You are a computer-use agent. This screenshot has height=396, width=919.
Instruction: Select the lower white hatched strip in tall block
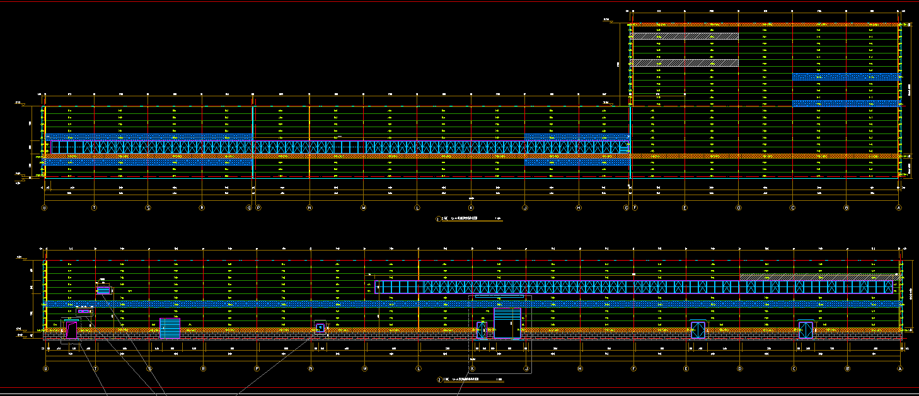(685, 63)
